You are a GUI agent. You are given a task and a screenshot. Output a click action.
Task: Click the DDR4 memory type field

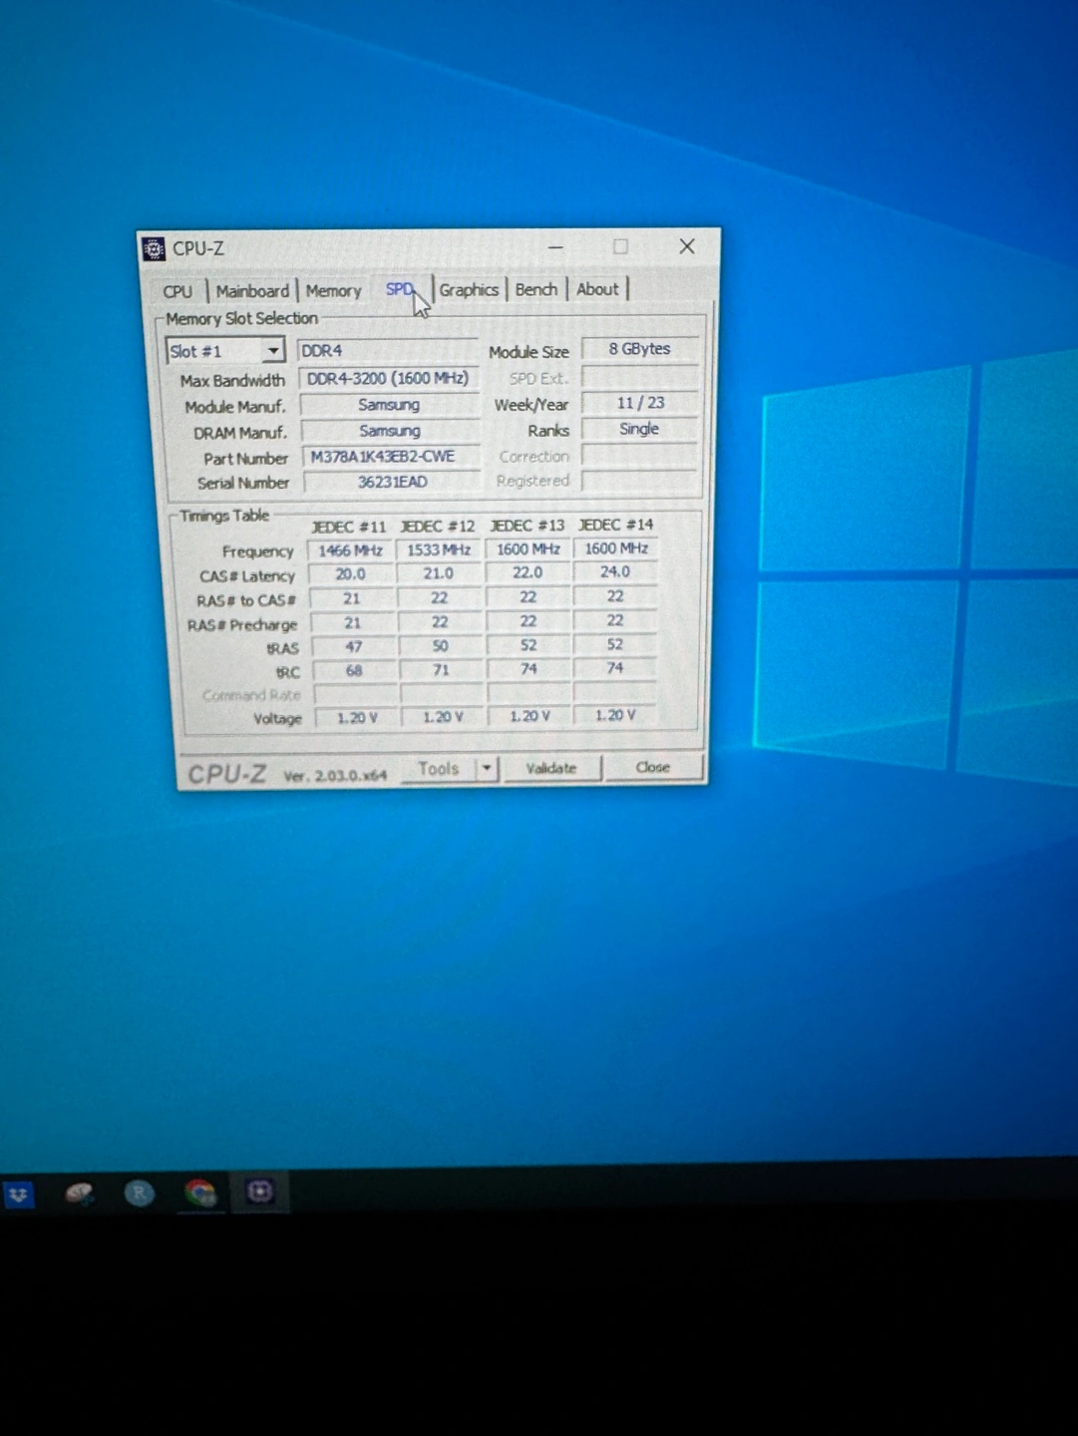tap(387, 351)
